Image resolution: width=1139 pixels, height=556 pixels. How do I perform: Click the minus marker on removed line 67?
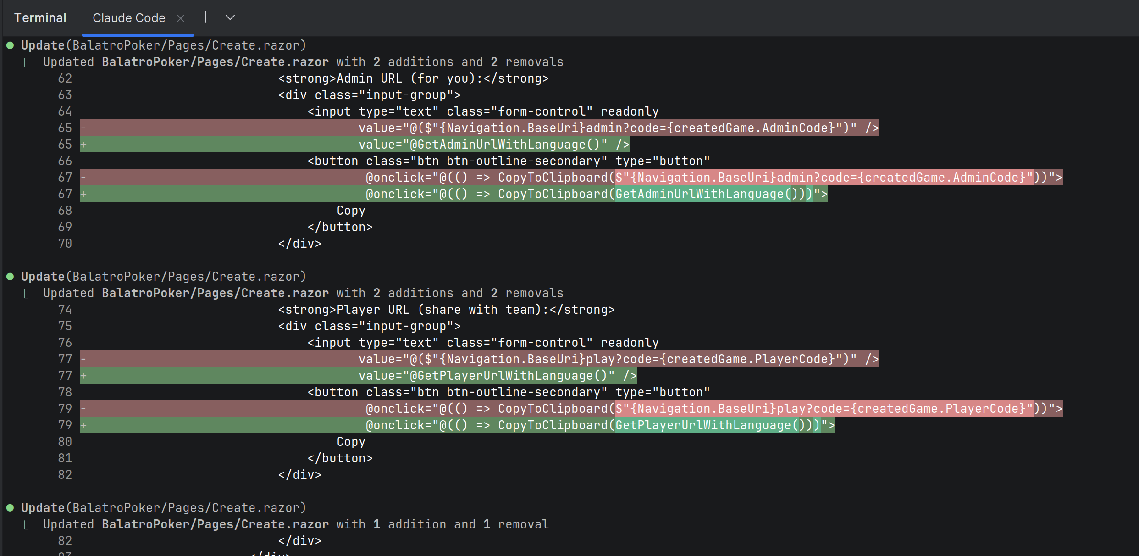(83, 178)
